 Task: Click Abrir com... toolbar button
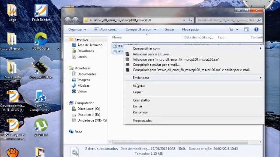106,29
